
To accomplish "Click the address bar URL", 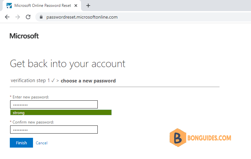I will pos(82,17).
